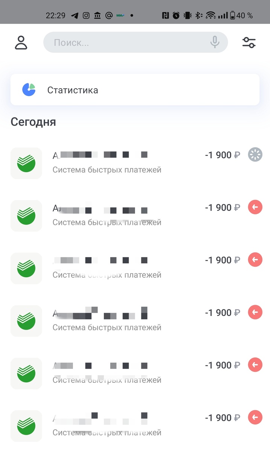270x452 pixels.
Task: Focus the Поиск search field
Action: (x=135, y=42)
